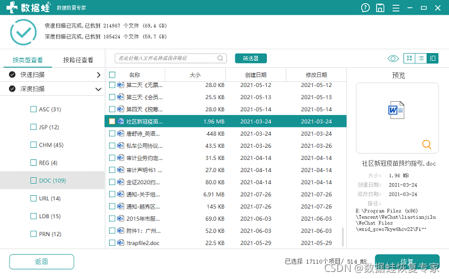Screen dimensions: 449x279
Task: Switch to grid thumbnail view
Action: point(409,58)
